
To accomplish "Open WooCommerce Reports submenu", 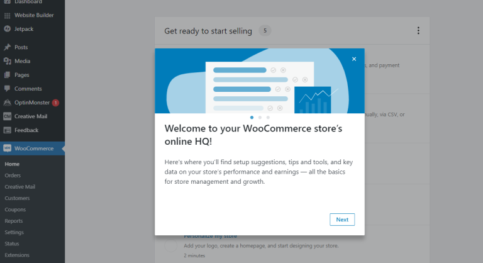I will pos(14,221).
